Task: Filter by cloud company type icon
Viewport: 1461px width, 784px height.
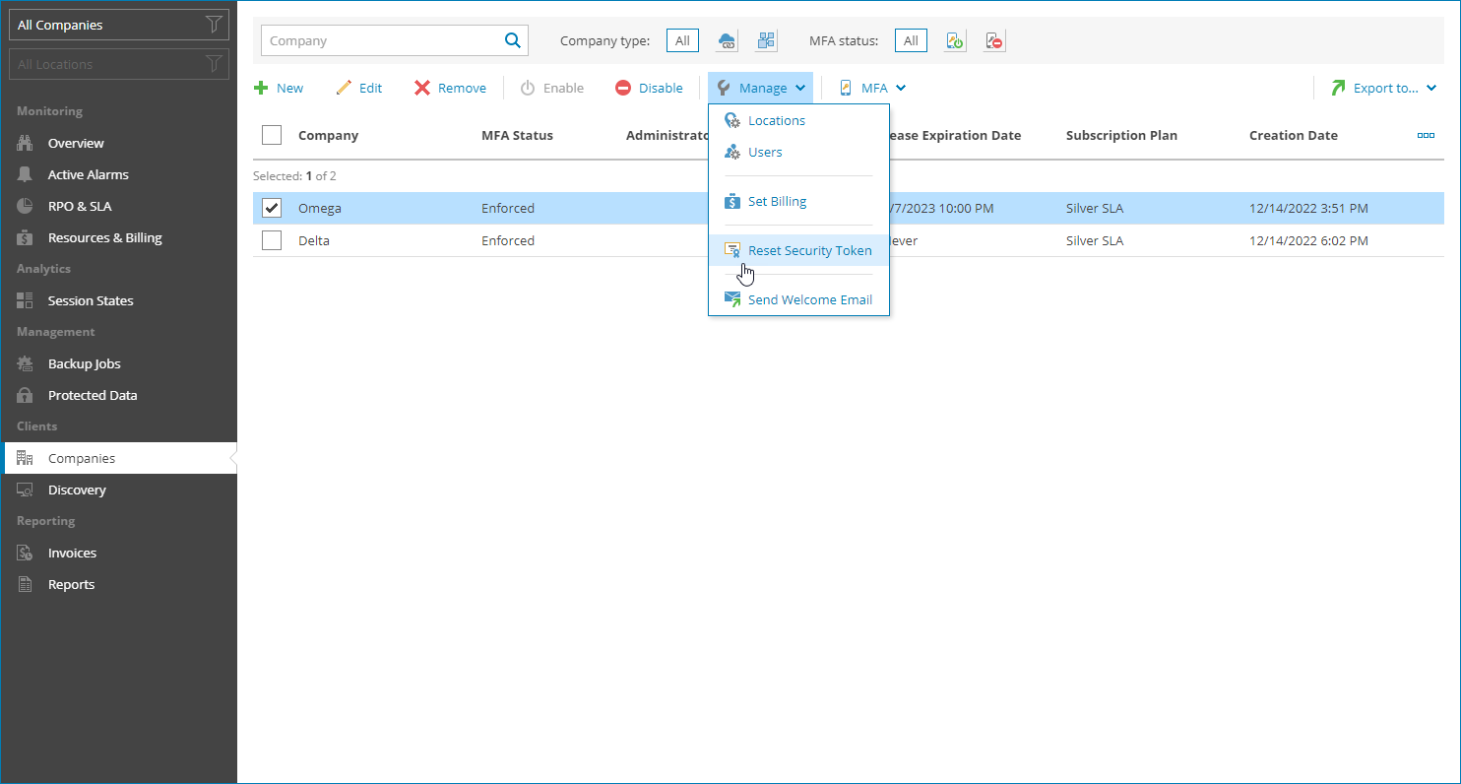Action: pos(727,40)
